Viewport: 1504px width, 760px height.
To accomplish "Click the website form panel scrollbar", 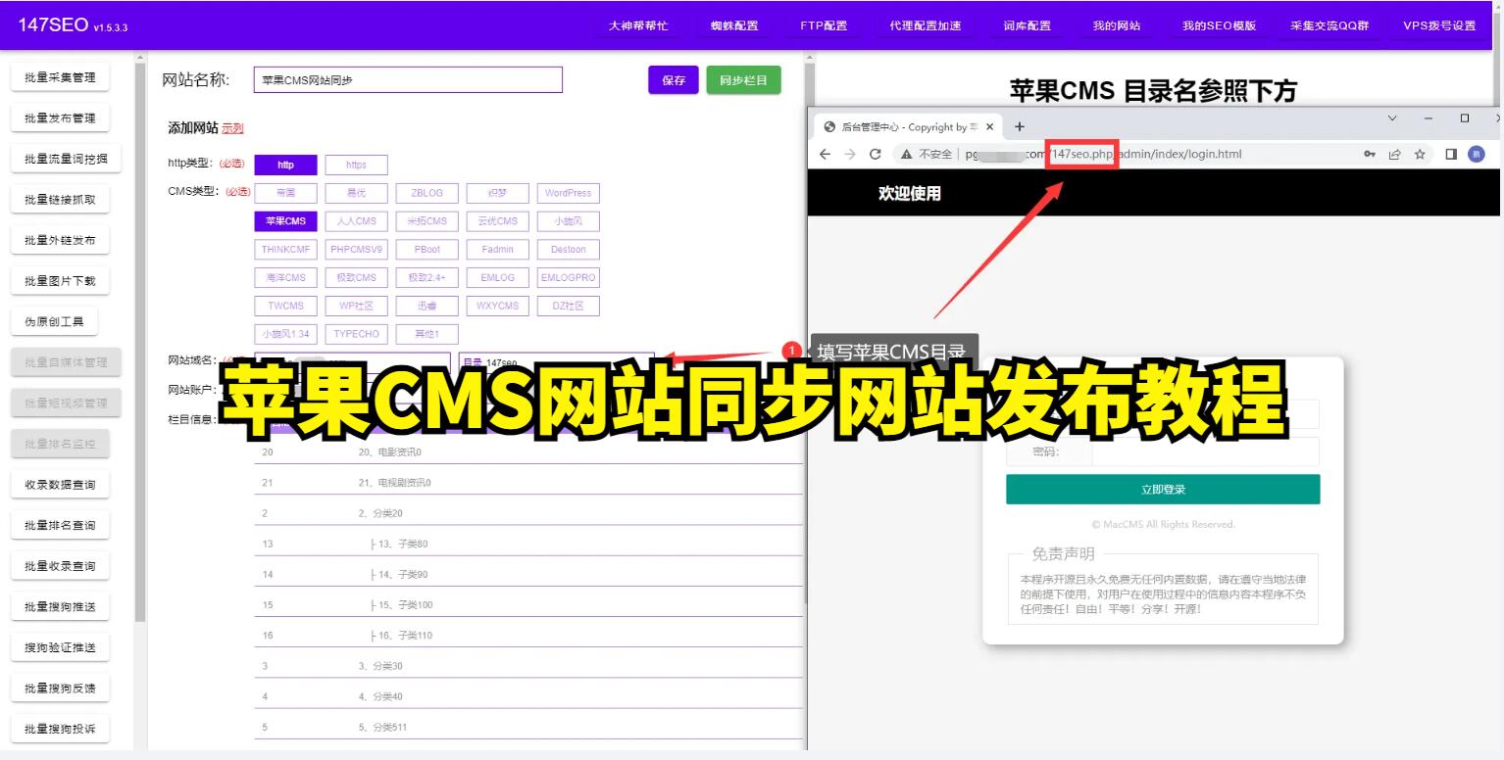I will (x=809, y=333).
